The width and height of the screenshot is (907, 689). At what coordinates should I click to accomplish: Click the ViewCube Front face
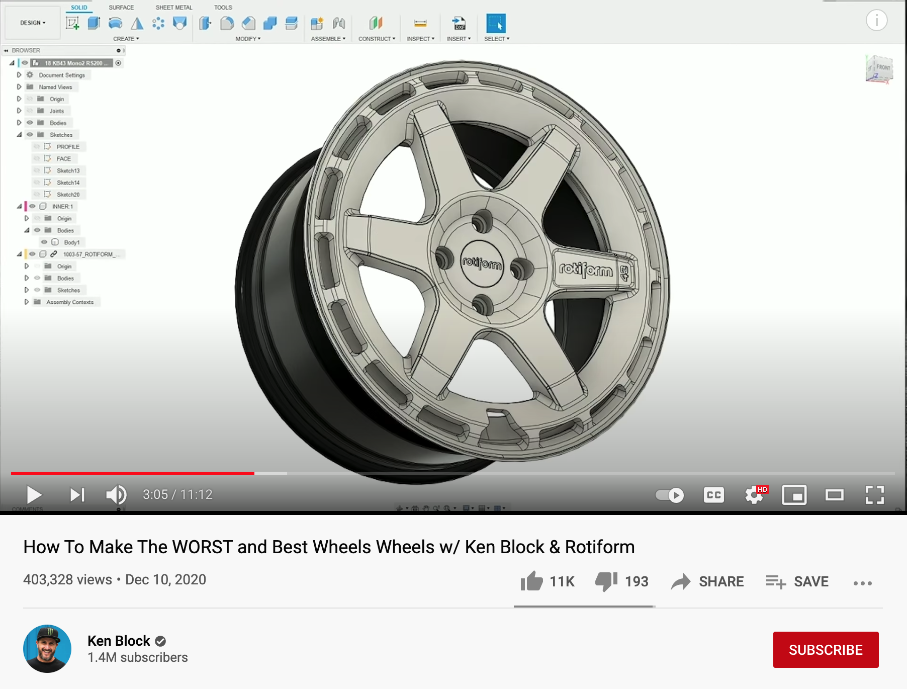click(x=882, y=68)
